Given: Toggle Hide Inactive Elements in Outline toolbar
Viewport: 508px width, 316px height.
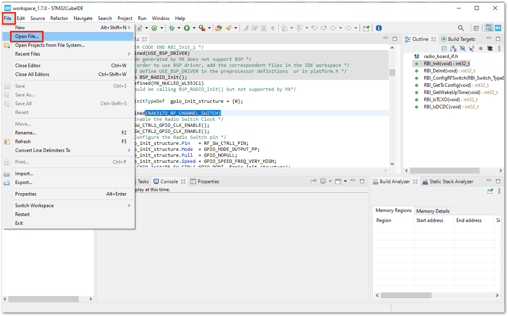Looking at the screenshot, I should (490, 48).
